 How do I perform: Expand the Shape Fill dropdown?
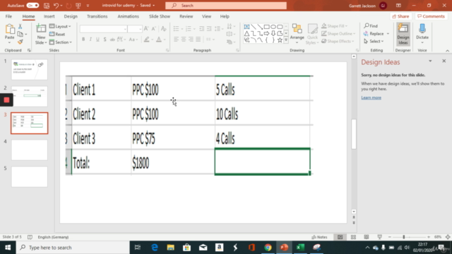click(334, 26)
